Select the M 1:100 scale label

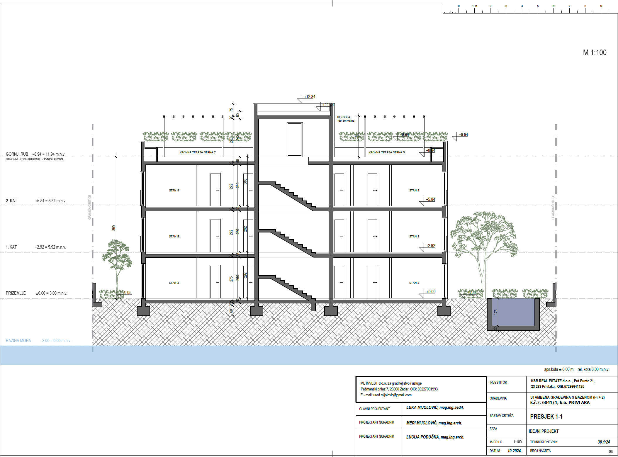coord(595,52)
